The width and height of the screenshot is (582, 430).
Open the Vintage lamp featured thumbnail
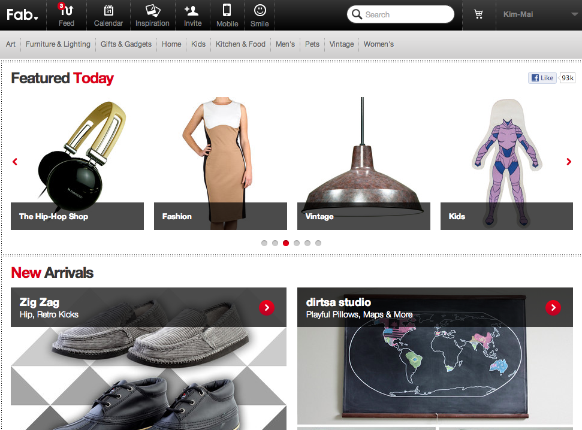pyautogui.click(x=363, y=163)
